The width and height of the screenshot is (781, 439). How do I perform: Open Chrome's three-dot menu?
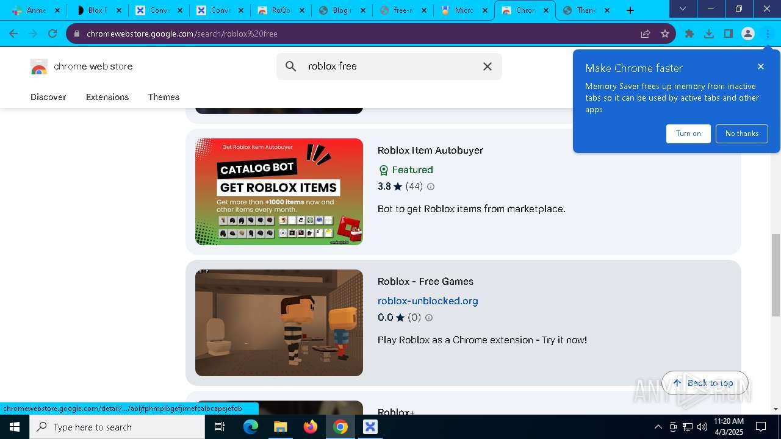pos(768,34)
